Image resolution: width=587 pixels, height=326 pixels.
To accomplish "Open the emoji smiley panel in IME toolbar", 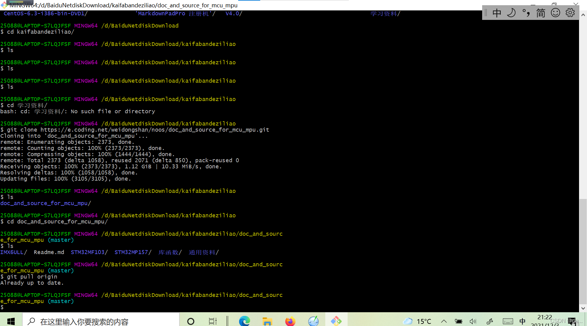I will pyautogui.click(x=555, y=13).
